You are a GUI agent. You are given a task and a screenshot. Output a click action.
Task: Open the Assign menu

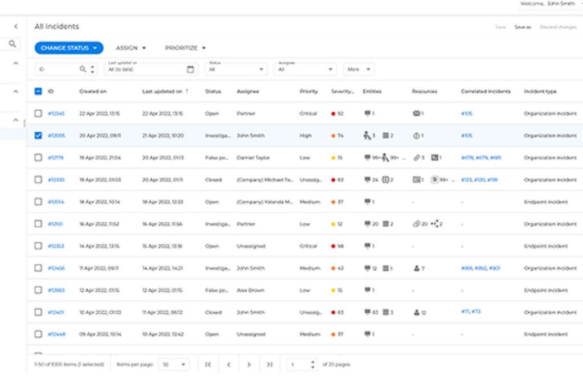[x=131, y=48]
